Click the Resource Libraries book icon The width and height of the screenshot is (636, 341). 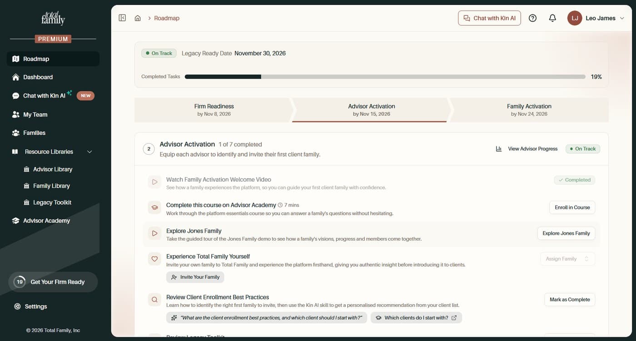pos(15,152)
